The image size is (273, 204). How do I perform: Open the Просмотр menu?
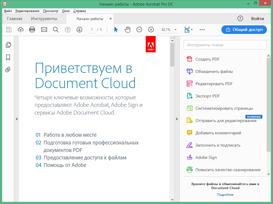tap(51, 11)
